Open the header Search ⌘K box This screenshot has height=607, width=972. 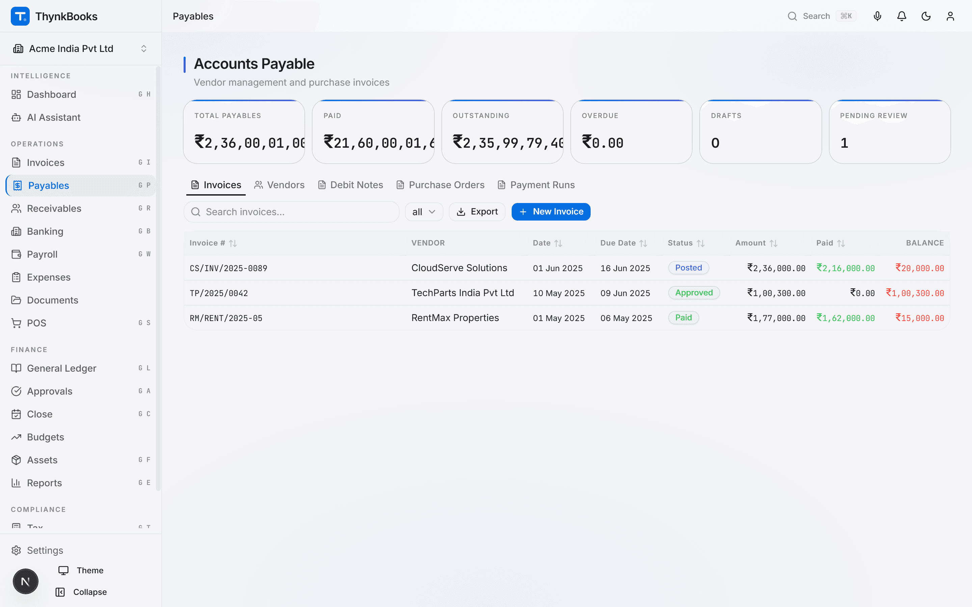[x=822, y=16]
